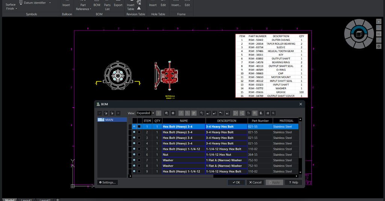The height and width of the screenshot is (201, 385).
Task: Open the Settings... button in BOM dialog
Action: click(x=108, y=182)
